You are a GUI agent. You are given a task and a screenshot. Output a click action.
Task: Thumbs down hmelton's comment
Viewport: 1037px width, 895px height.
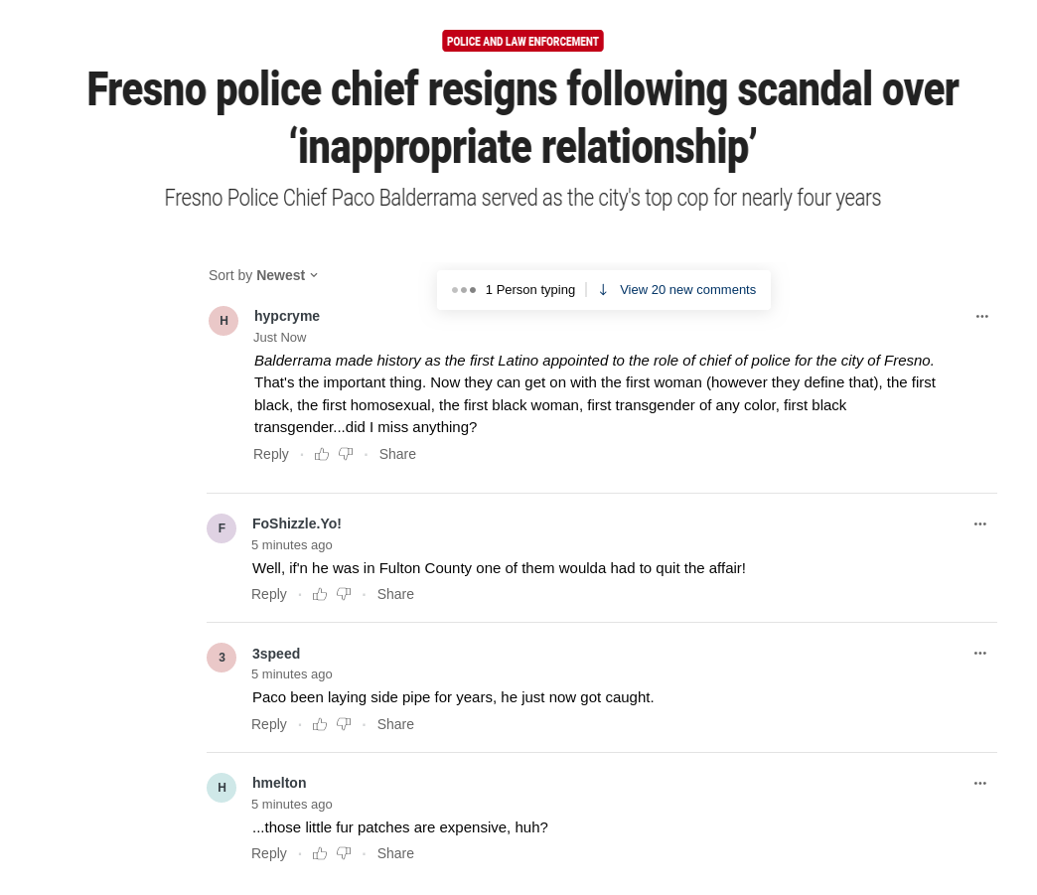pos(344,853)
